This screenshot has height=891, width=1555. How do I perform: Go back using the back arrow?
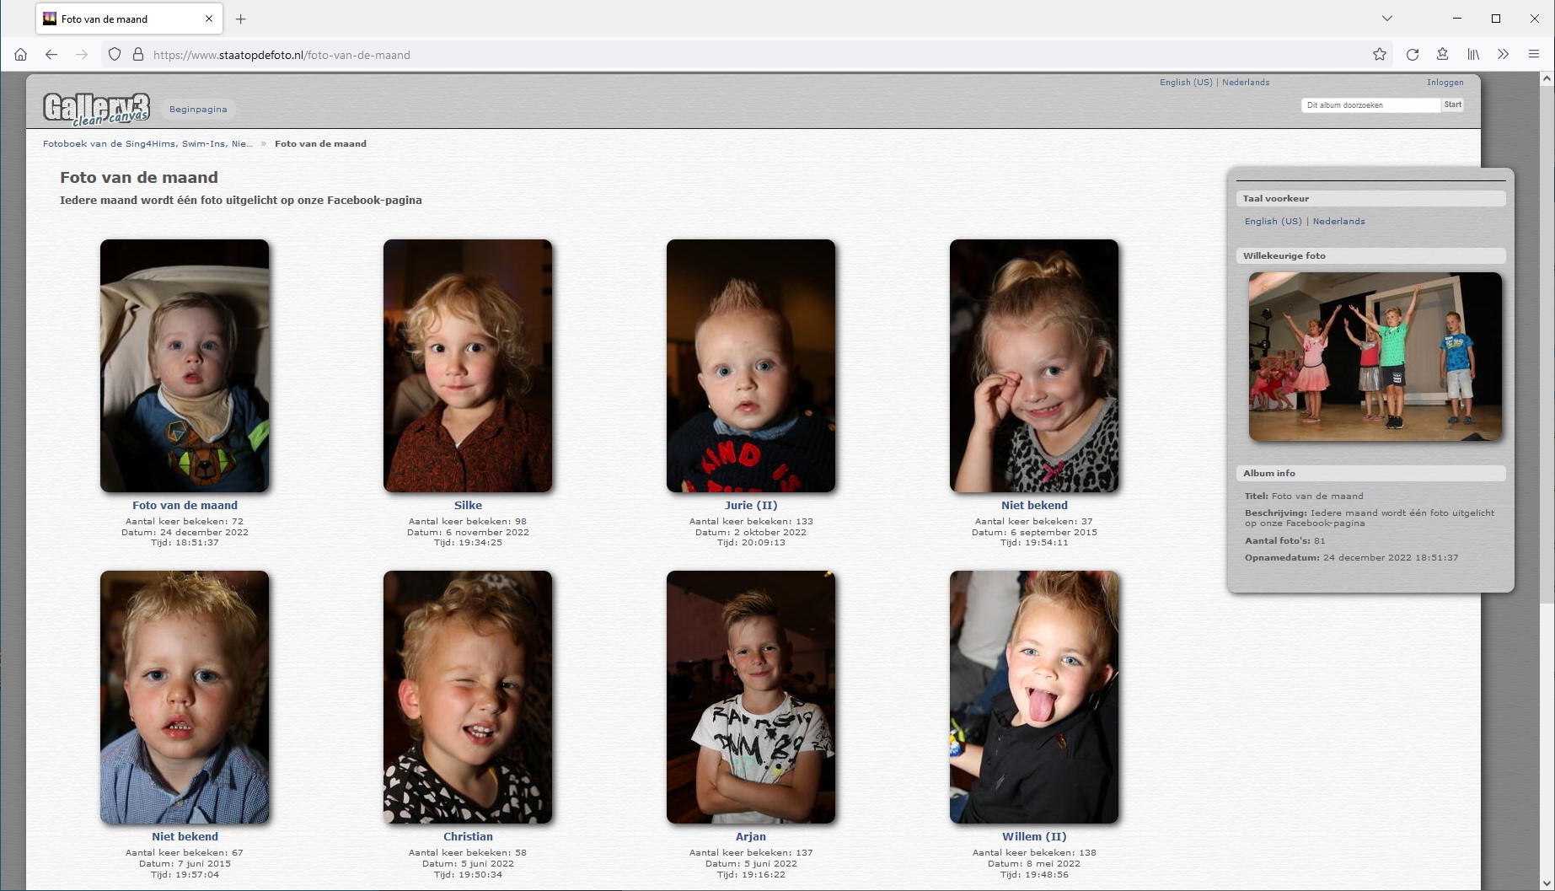[x=51, y=55]
